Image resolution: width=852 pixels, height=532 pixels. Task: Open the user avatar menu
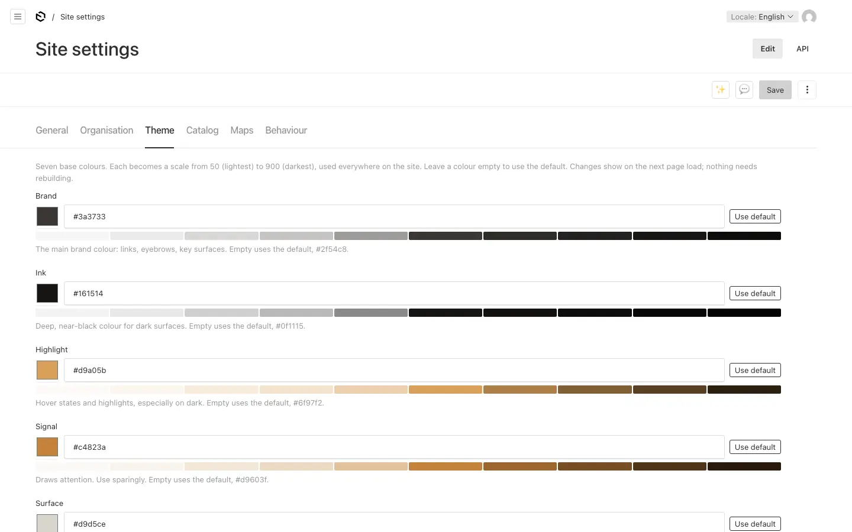pyautogui.click(x=809, y=17)
